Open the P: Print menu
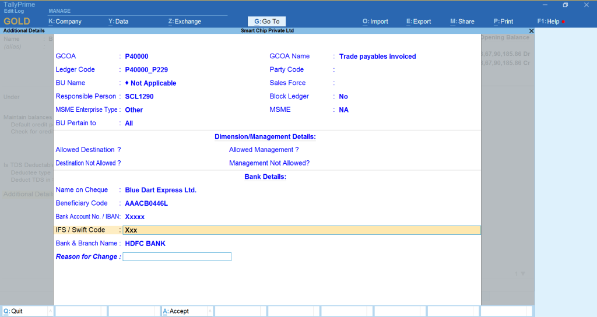597x317 pixels. tap(503, 22)
